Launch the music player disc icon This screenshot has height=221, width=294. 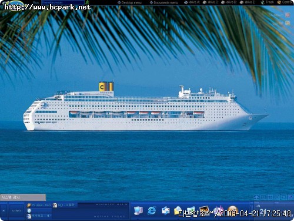[218, 210]
